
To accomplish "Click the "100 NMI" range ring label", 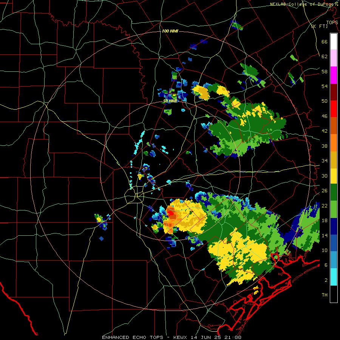I will pos(170,31).
